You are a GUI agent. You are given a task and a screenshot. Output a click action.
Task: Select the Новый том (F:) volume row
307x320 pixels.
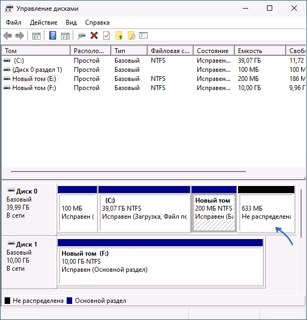click(x=153, y=88)
